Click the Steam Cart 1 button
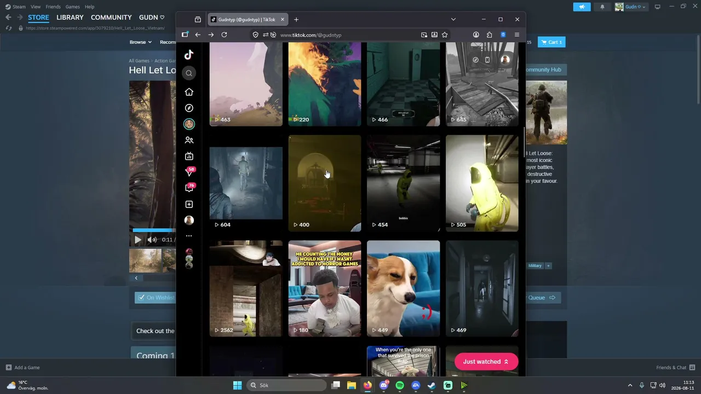Screen dimensions: 701x394 click(x=551, y=42)
